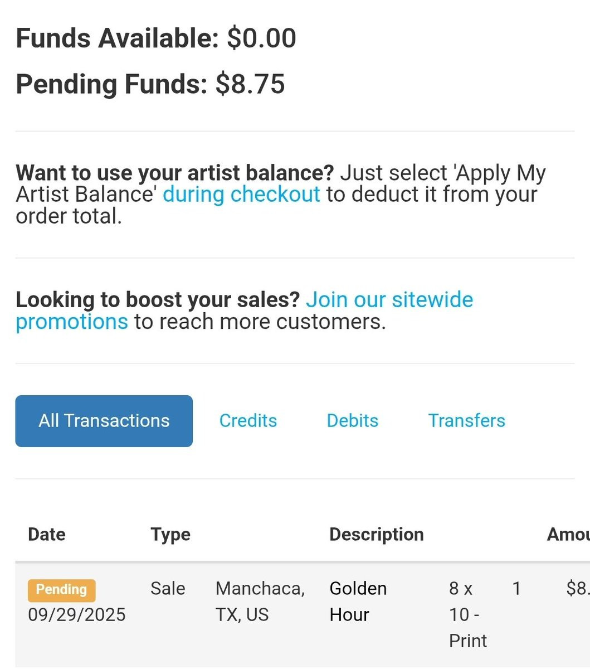The width and height of the screenshot is (590, 669).
Task: Click the quantity 1 cell
Action: [516, 589]
